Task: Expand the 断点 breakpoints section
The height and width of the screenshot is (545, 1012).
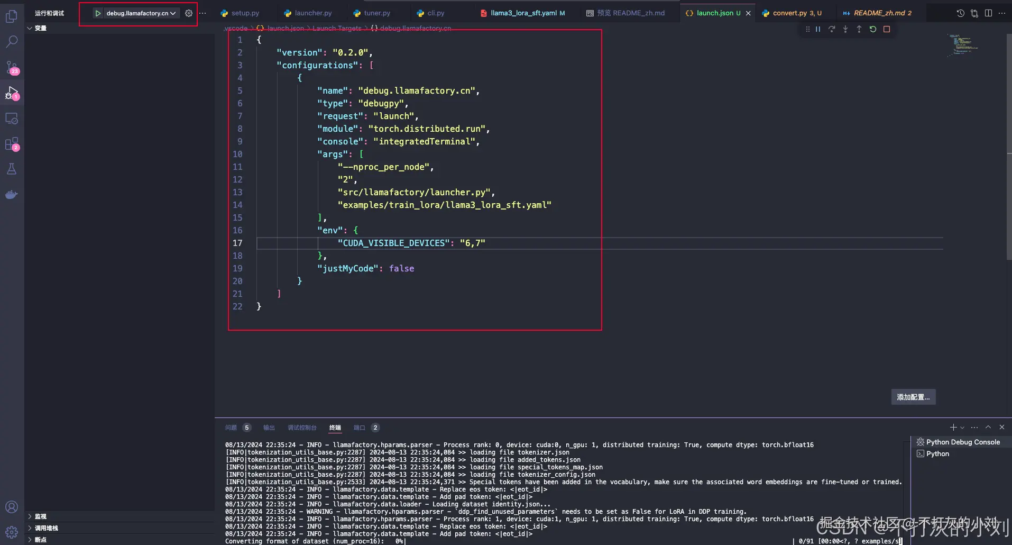Action: [x=119, y=540]
